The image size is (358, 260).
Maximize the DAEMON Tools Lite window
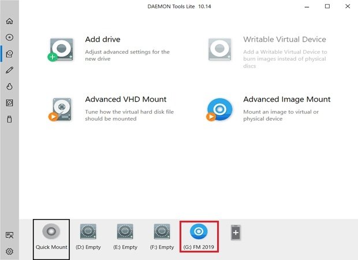(x=327, y=6)
